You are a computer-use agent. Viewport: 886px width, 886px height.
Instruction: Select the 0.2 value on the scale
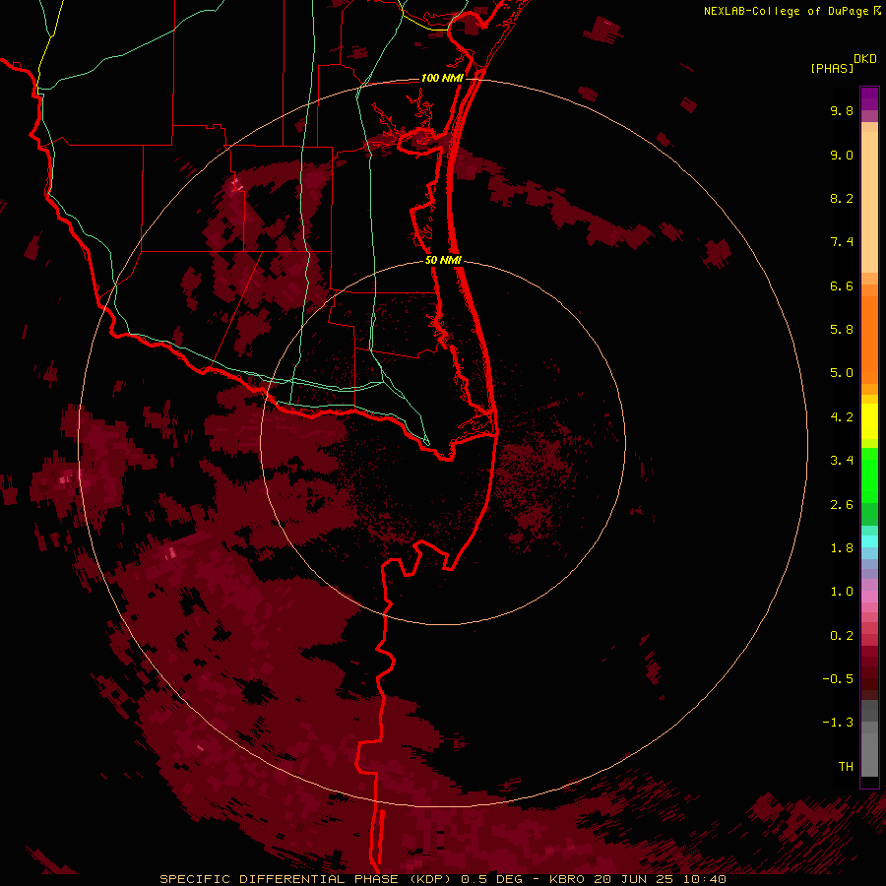click(842, 636)
